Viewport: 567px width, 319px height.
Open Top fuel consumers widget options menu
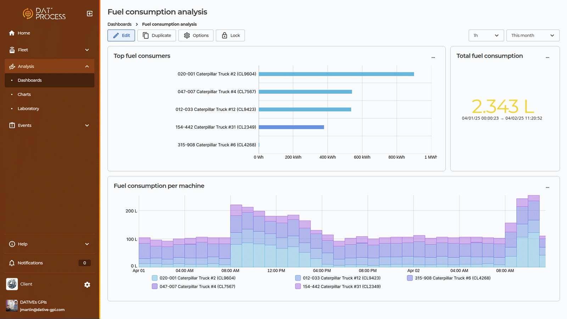point(433,57)
